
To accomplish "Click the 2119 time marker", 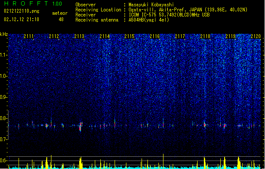I will [x=230, y=36].
